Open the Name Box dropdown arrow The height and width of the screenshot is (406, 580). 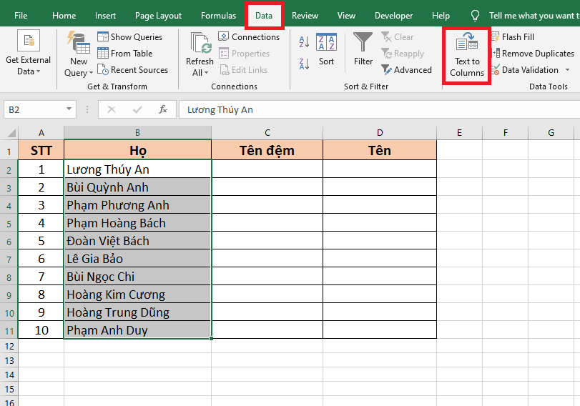tap(69, 109)
